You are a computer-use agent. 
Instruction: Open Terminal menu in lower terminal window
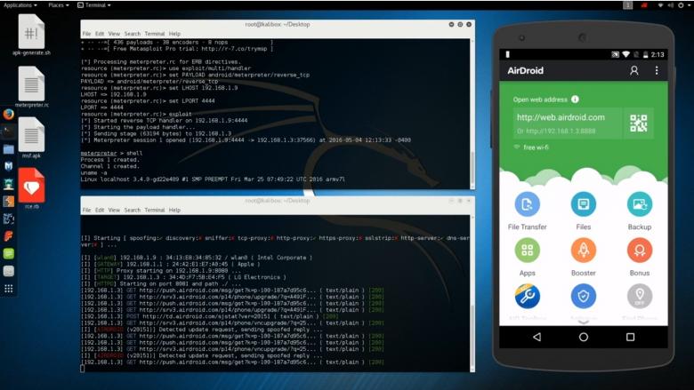click(x=155, y=210)
